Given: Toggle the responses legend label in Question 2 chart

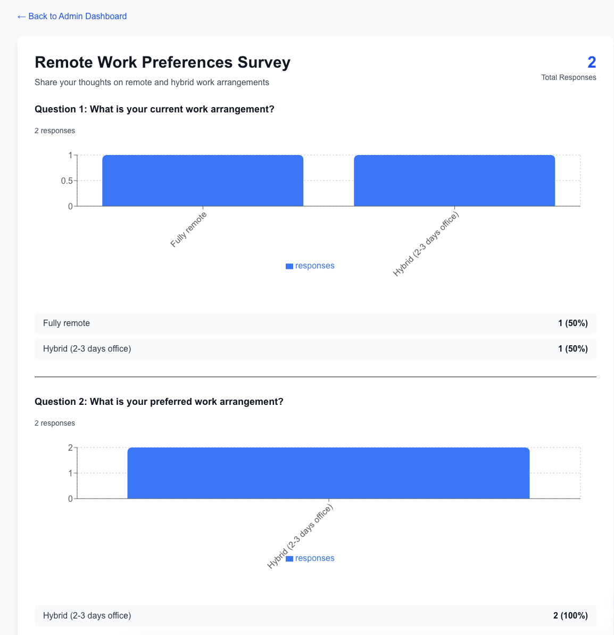Looking at the screenshot, I should tap(315, 558).
